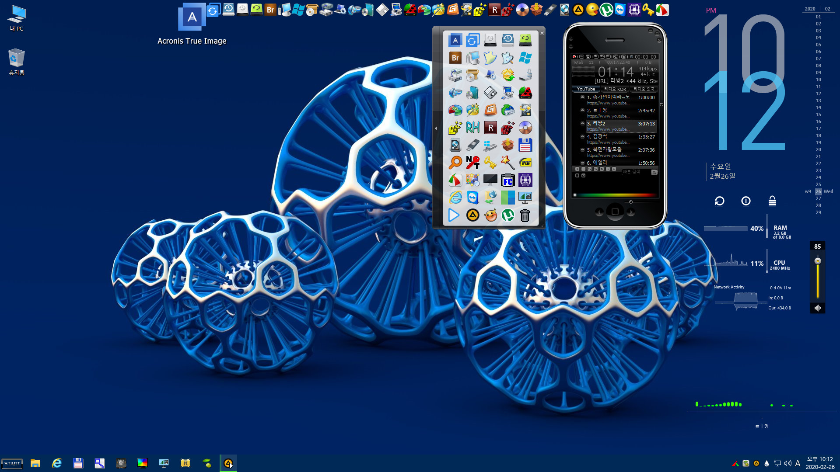Launch Adobe Bridge from the top dock
The height and width of the screenshot is (472, 840).
(x=270, y=10)
